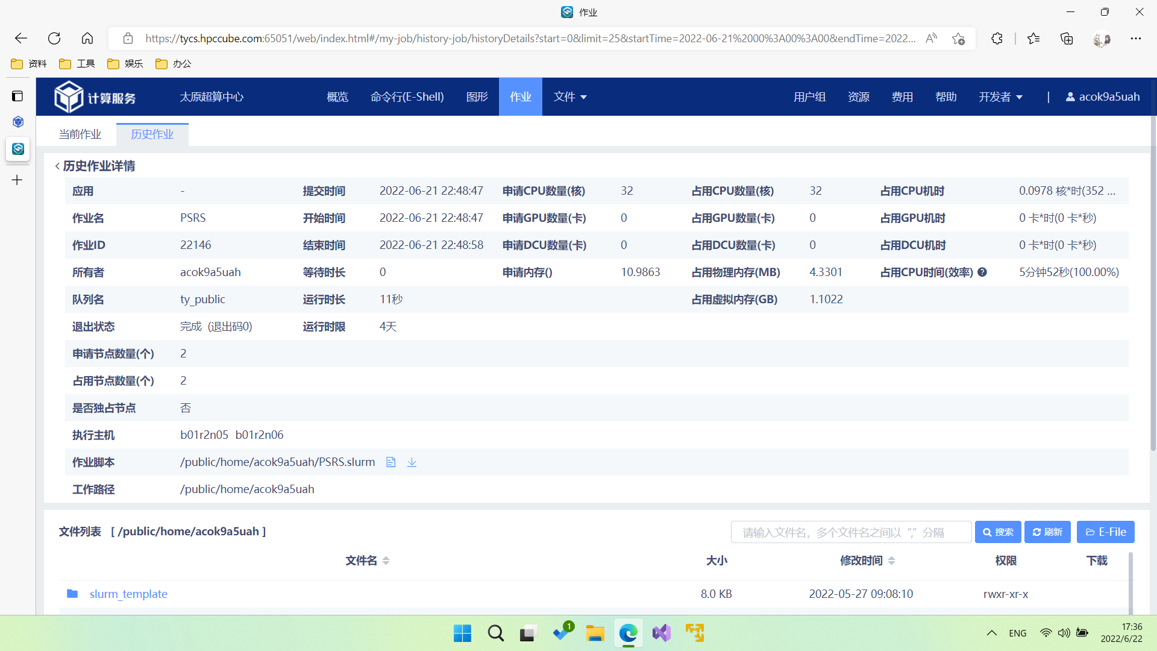Go back via 历史作业详情 chevron

[x=57, y=166]
